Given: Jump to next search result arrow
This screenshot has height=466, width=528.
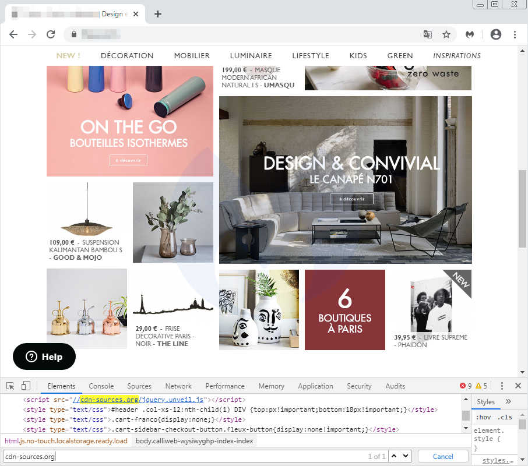Looking at the screenshot, I should click(406, 456).
